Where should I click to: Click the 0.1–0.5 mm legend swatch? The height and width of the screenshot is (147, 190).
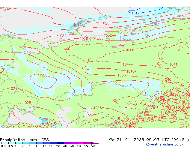click(x=5, y=143)
